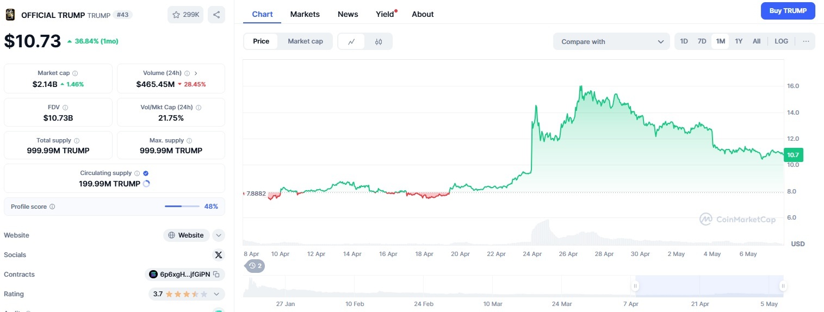Open the About tab
The height and width of the screenshot is (312, 824).
(423, 14)
